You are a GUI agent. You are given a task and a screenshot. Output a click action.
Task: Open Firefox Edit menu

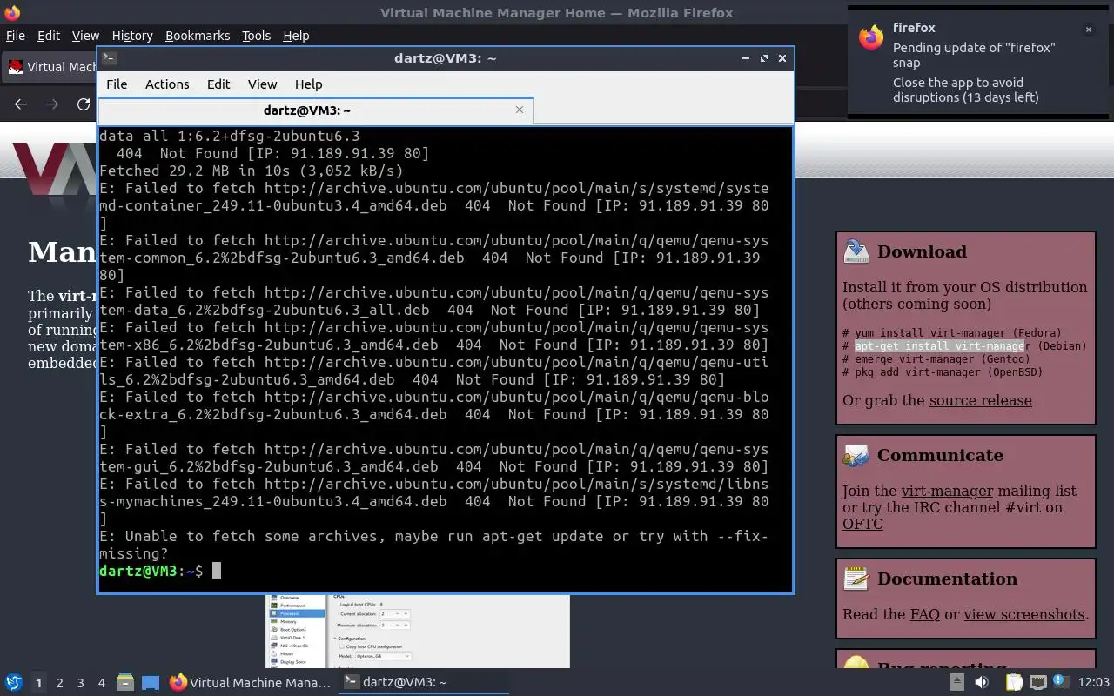click(49, 36)
